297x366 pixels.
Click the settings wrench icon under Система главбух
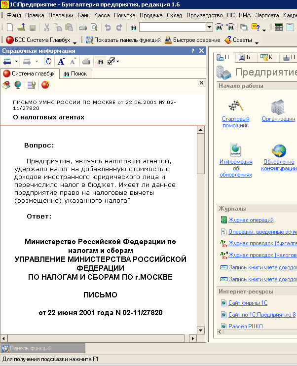pyautogui.click(x=31, y=85)
